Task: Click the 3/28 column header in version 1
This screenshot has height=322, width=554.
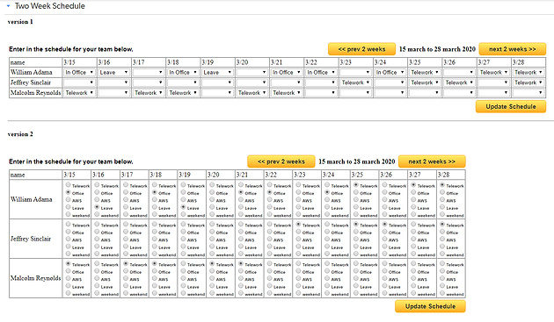Action: (x=528, y=62)
